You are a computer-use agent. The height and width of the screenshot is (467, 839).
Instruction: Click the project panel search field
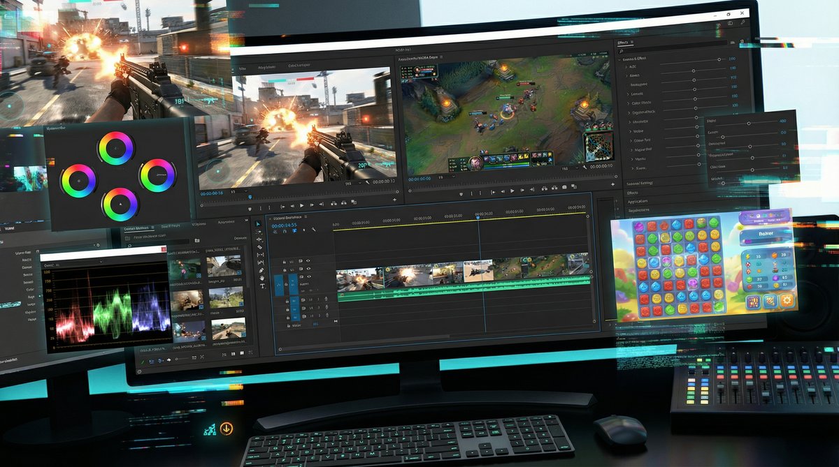pos(157,241)
